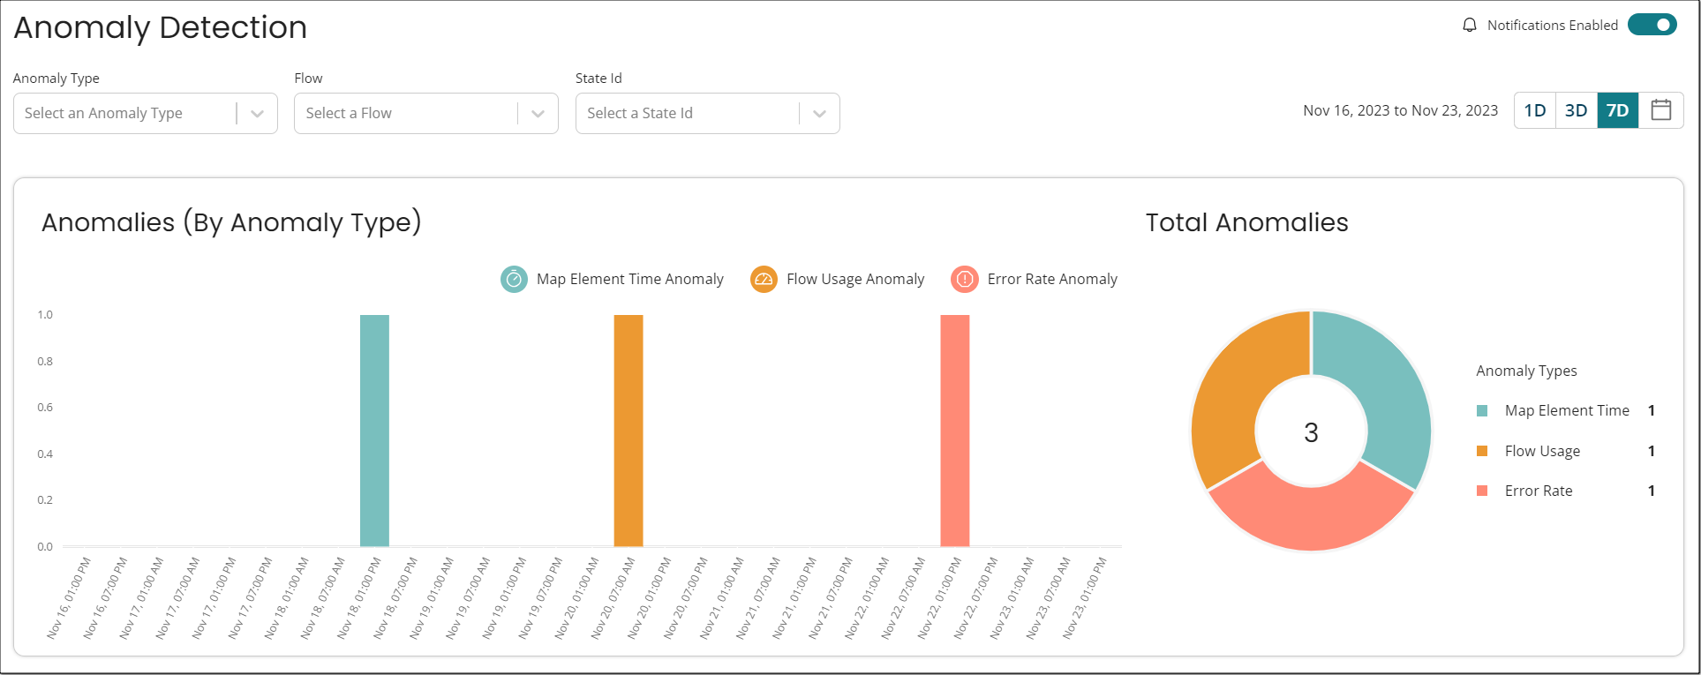Expand the Anomaly Type chevron arrow
This screenshot has height=675, width=1701.
(258, 114)
